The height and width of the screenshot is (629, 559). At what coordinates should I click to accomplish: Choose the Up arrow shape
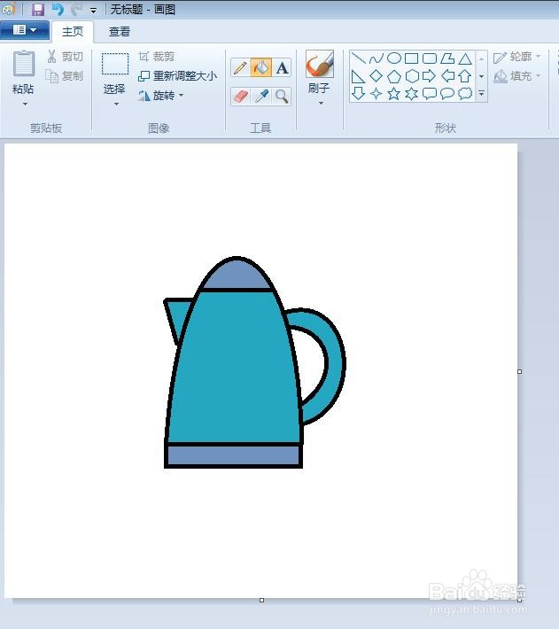coord(465,76)
